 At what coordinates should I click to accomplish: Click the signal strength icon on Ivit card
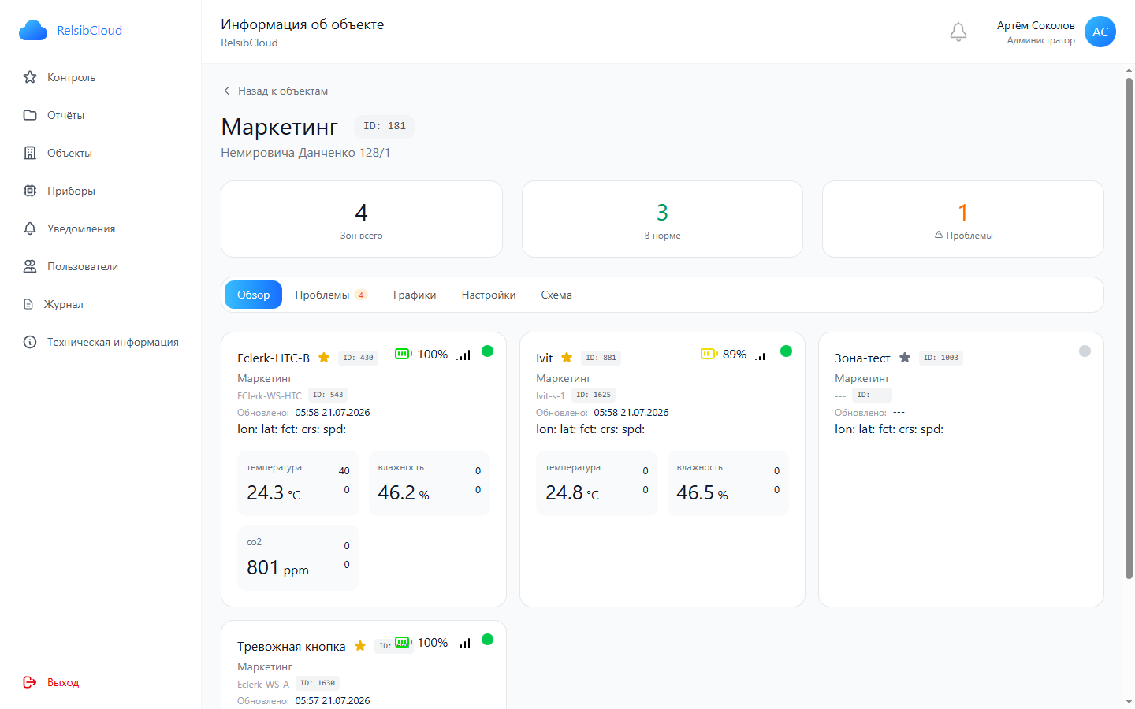pos(761,355)
